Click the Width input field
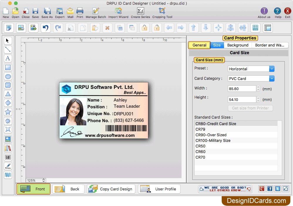 tap(242, 89)
